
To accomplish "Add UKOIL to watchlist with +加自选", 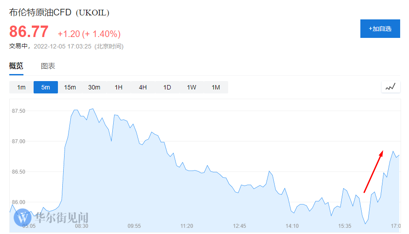I will point(380,29).
